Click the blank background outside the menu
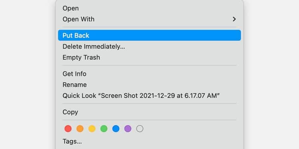Viewport: 299px width, 149px height. [x=27, y=76]
